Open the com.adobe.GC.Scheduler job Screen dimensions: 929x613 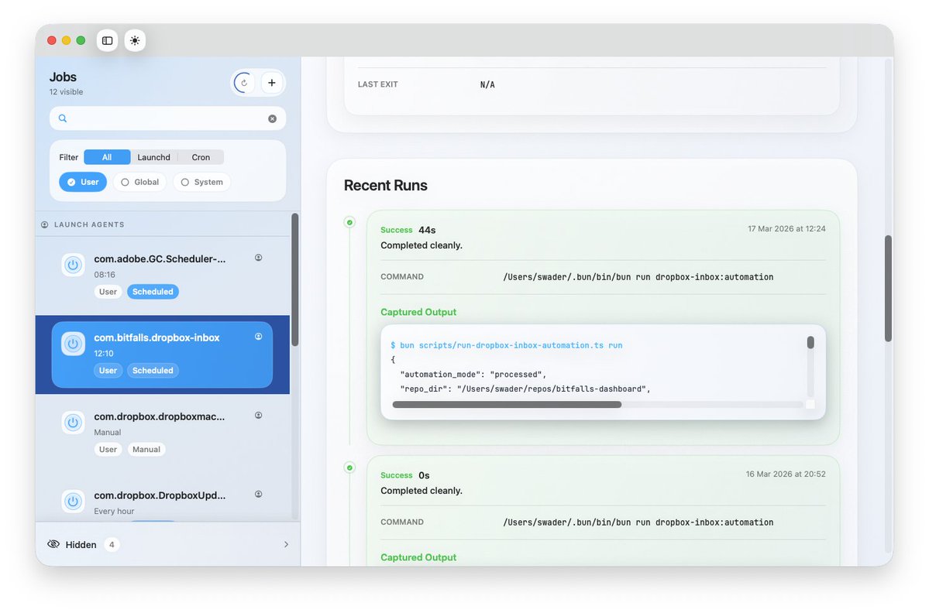click(x=163, y=275)
